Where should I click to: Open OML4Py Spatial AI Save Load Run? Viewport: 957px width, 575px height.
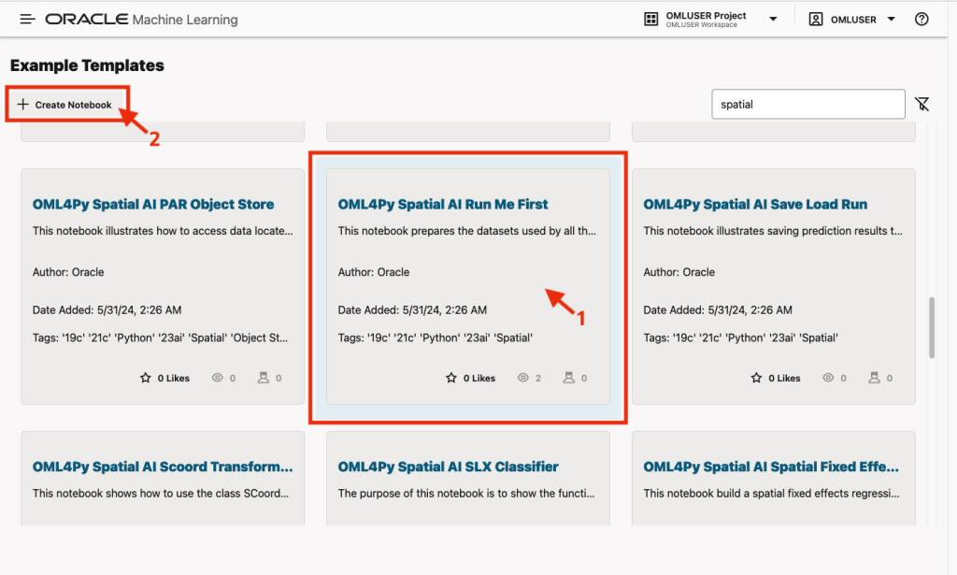pos(755,204)
